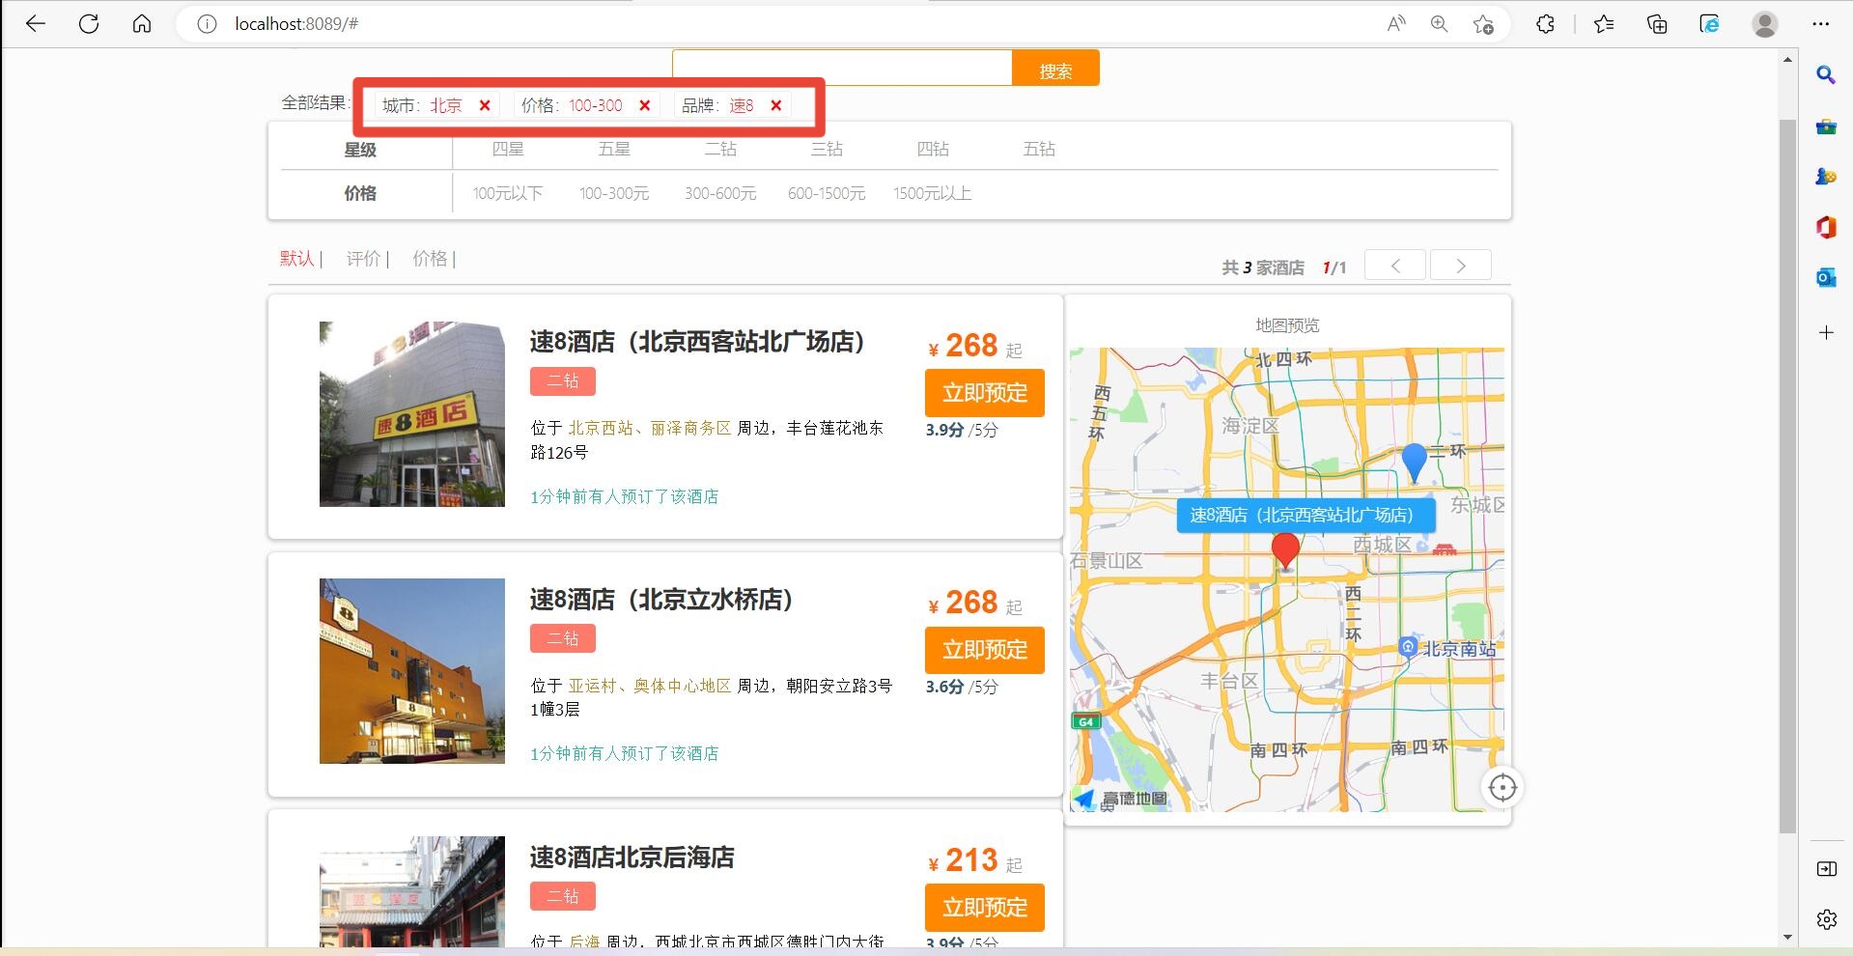Toggle the sidebar layout icon

[x=1826, y=869]
